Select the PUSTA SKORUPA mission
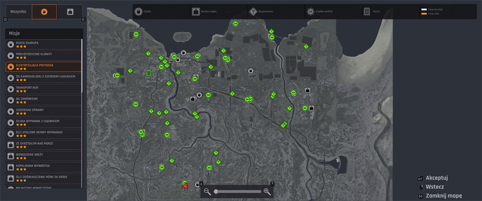The image size is (482, 201). click(x=44, y=45)
